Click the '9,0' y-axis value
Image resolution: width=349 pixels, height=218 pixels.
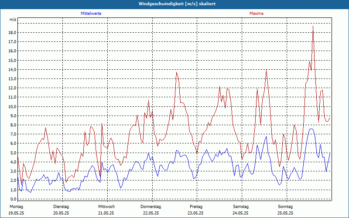(x=13, y=116)
